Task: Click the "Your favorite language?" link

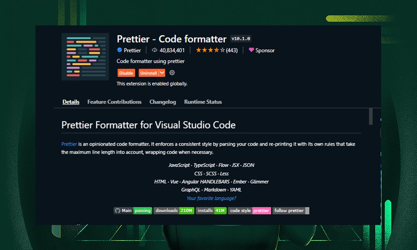Action: click(x=211, y=198)
